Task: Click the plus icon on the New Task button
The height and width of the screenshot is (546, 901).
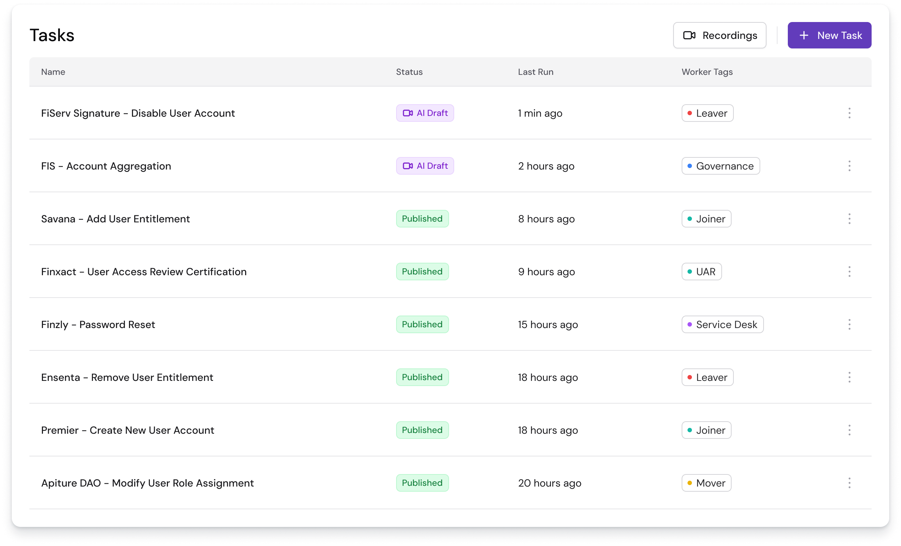Action: tap(805, 35)
